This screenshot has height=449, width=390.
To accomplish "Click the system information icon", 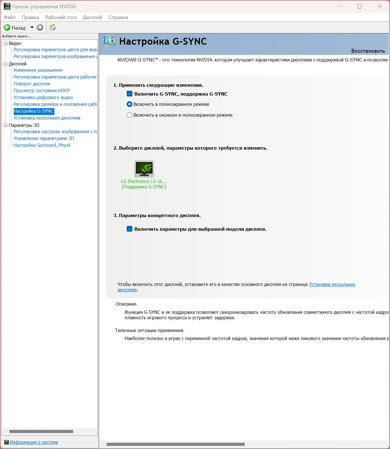I will (x=7, y=442).
